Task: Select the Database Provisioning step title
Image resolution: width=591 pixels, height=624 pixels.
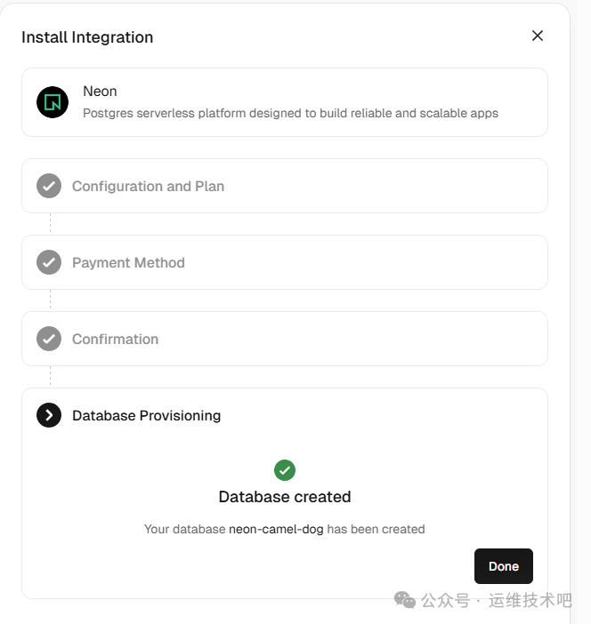Action: pos(146,415)
